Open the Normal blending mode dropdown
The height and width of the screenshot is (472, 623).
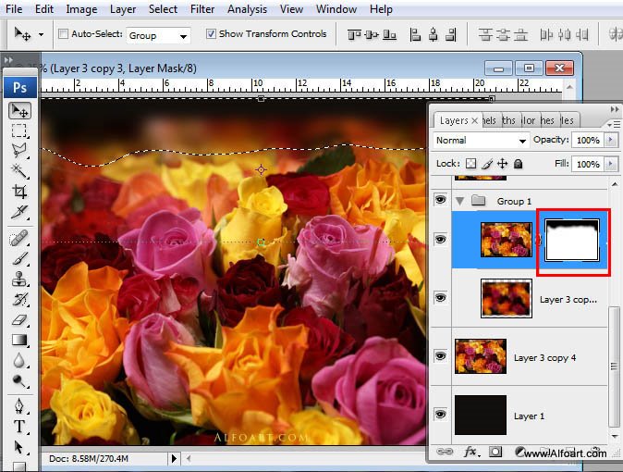(x=521, y=141)
